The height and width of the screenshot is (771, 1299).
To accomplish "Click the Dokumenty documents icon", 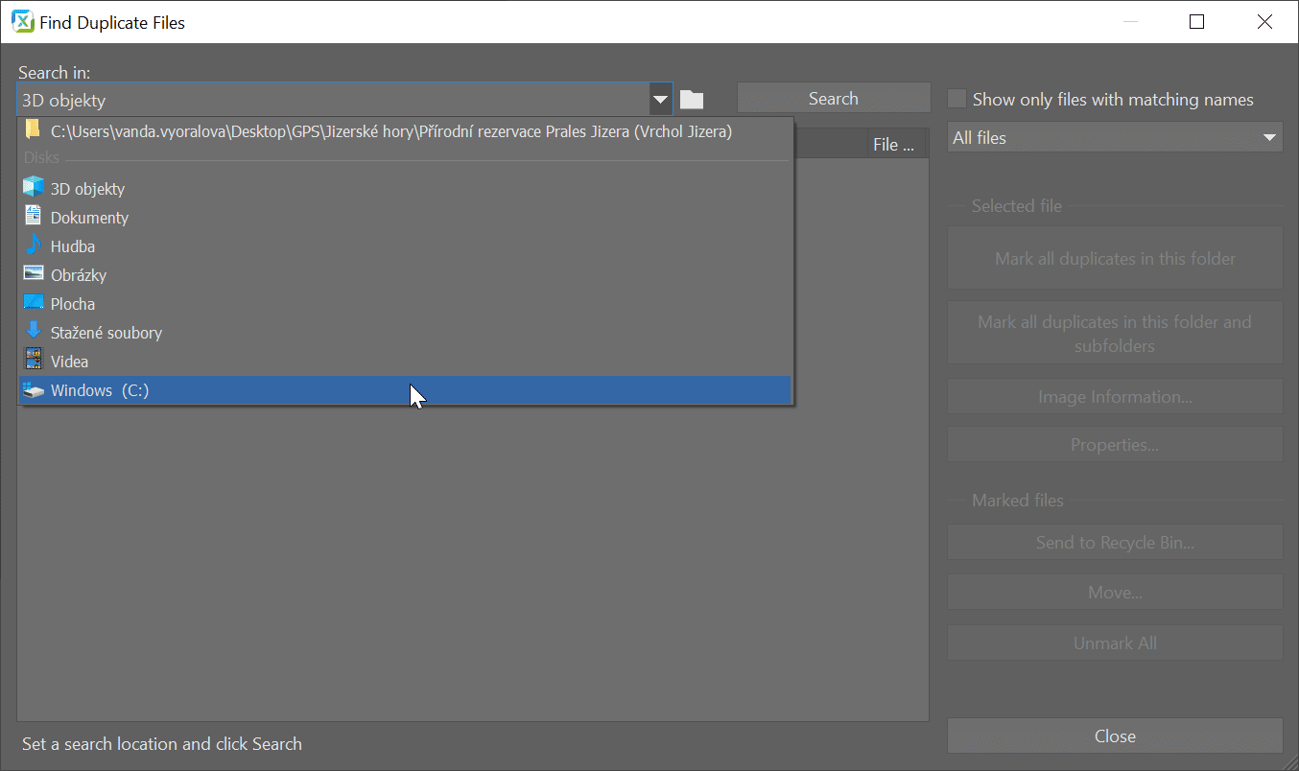I will click(33, 217).
